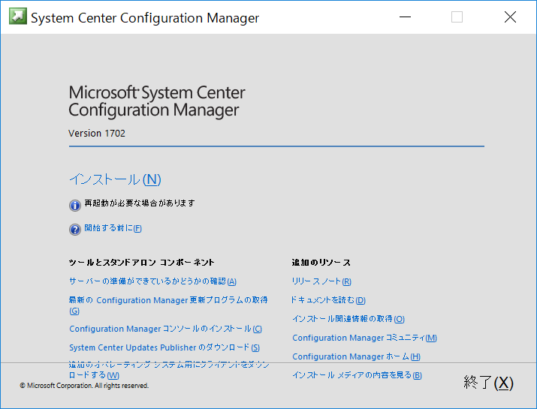Image resolution: width=537 pixels, height=409 pixels.
Task: Click the ツールとスタンドアロン コンポーネント heading
Action: [x=141, y=263]
